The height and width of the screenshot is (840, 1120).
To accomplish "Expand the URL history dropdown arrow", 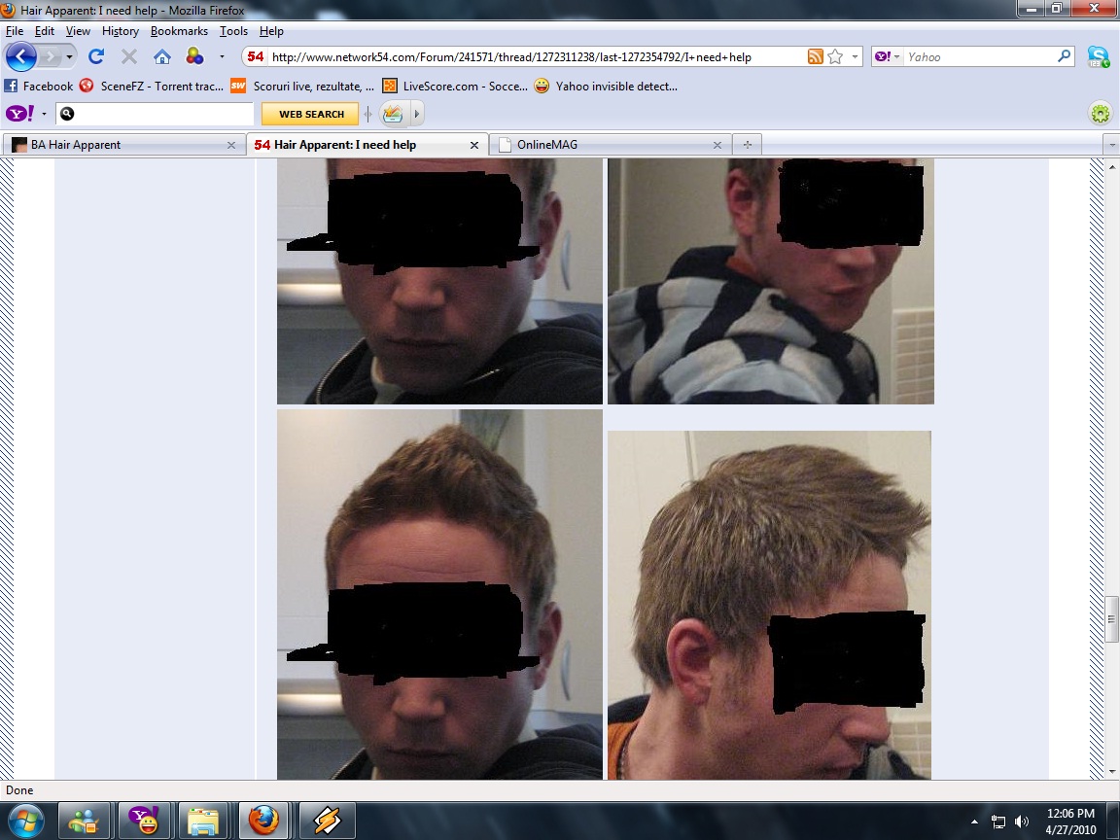I will coord(856,56).
